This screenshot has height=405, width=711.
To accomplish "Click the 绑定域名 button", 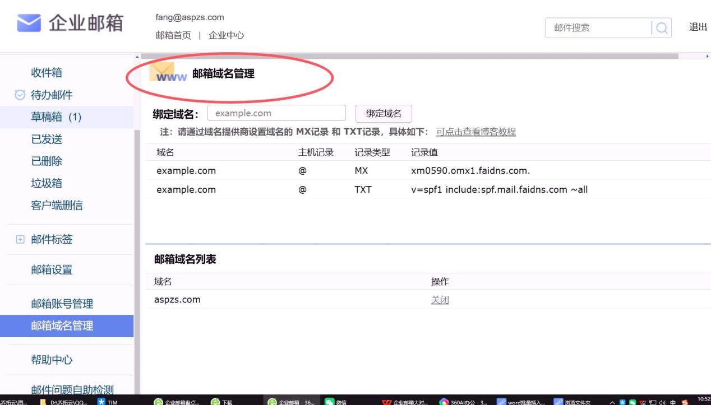I will [x=384, y=114].
